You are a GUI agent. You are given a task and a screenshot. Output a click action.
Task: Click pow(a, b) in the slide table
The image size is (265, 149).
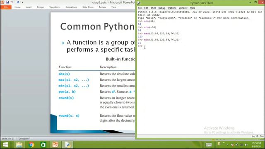(x=67, y=91)
